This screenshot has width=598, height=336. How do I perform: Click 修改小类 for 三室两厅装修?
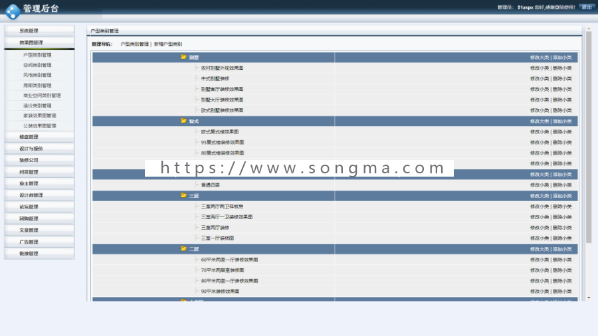pos(540,228)
